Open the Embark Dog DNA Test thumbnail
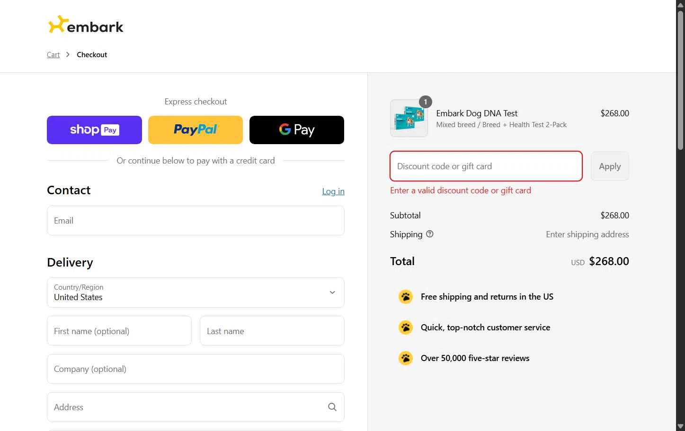This screenshot has width=685, height=431. 409,119
